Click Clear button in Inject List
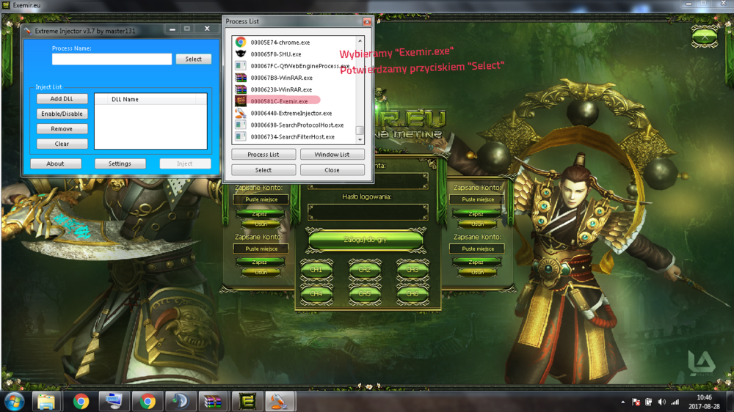The height and width of the screenshot is (412, 734). [x=62, y=144]
